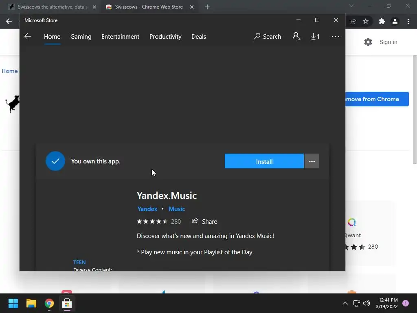Open the Music category link
This screenshot has width=417, height=313.
click(177, 209)
